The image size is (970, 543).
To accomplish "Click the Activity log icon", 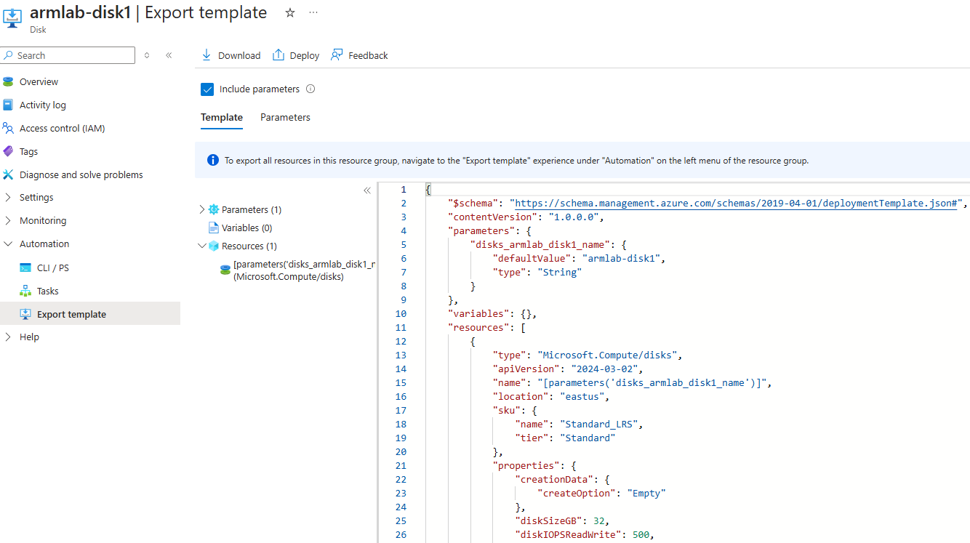I will click(8, 105).
